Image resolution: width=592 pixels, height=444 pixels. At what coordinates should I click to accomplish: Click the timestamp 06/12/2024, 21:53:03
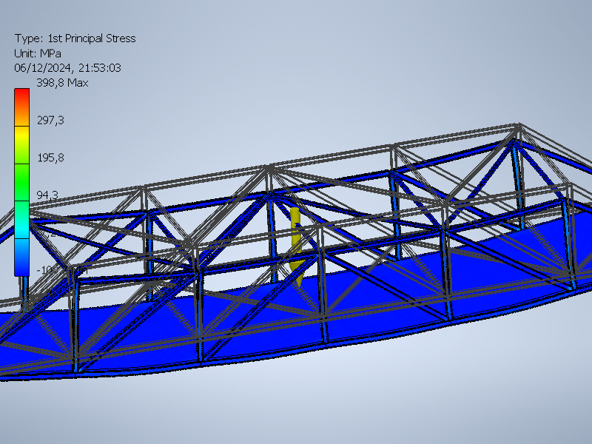coord(67,68)
